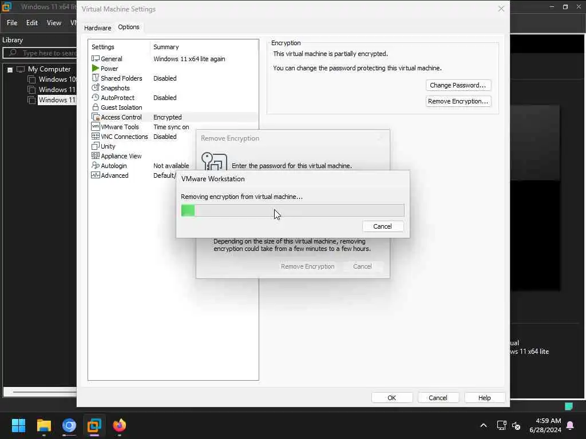This screenshot has height=439, width=586.
Task: Select the highlighted Windows 11 VM in library
Action: [x=57, y=99]
